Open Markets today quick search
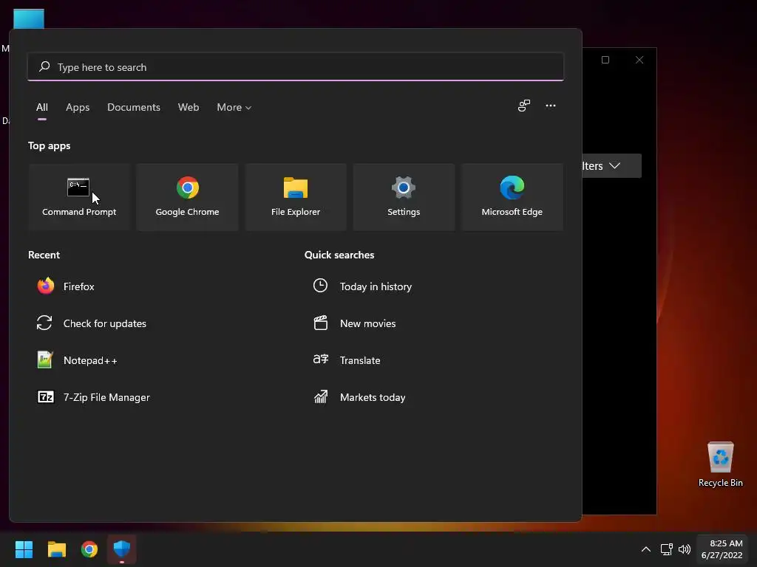The image size is (757, 567). pos(360,397)
